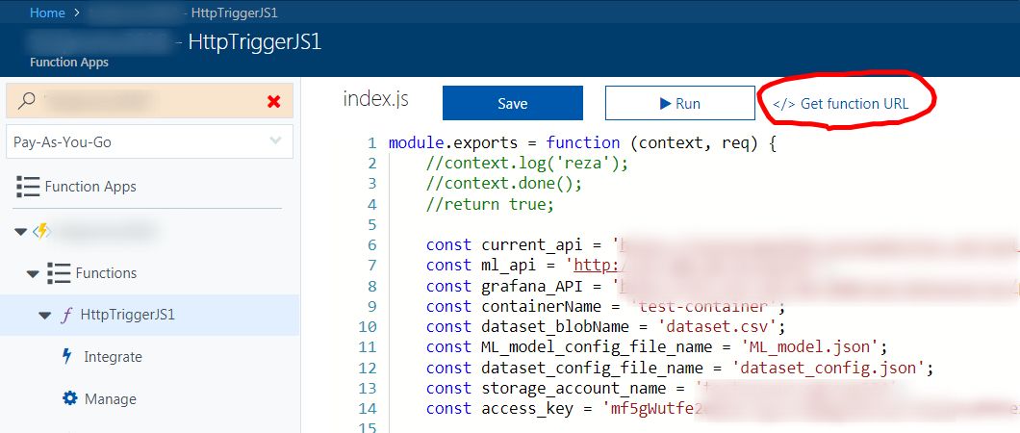Click the context.log('reza') comment line
This screenshot has height=433, width=1020.
tap(527, 164)
